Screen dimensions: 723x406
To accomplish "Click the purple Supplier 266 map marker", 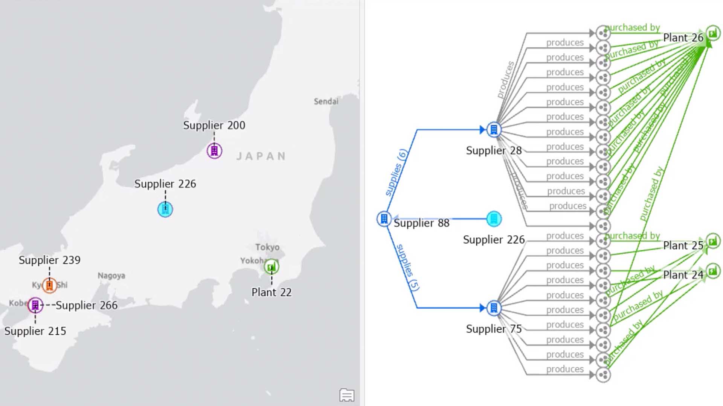I will point(35,305).
